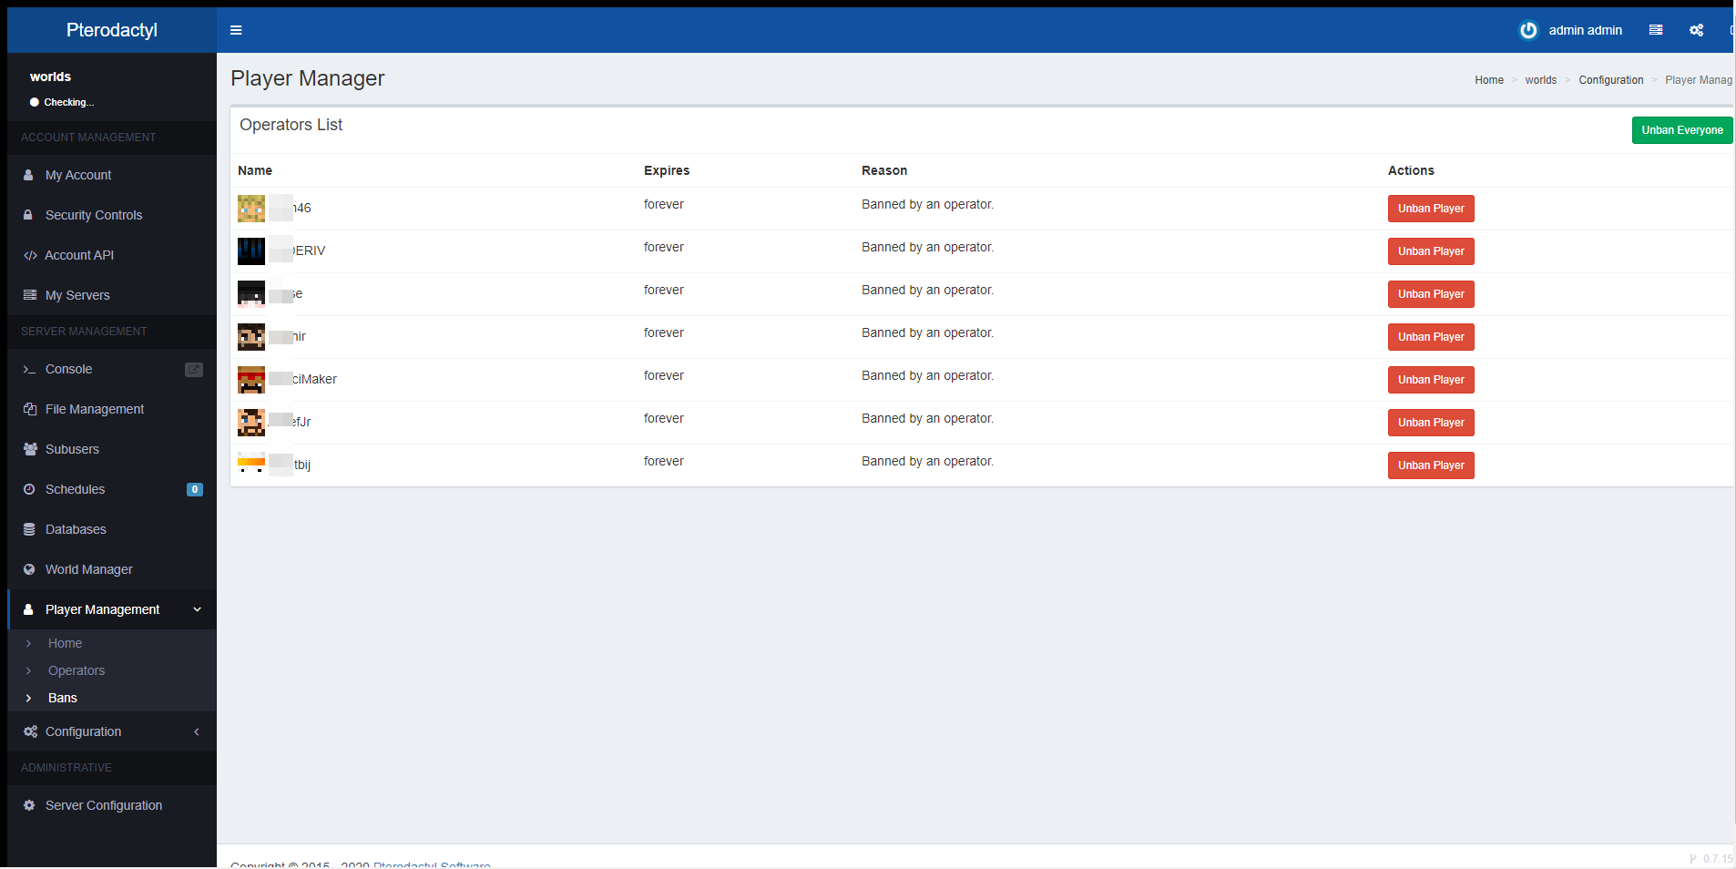Open the server list icon in header
The height and width of the screenshot is (869, 1736).
tap(1655, 30)
